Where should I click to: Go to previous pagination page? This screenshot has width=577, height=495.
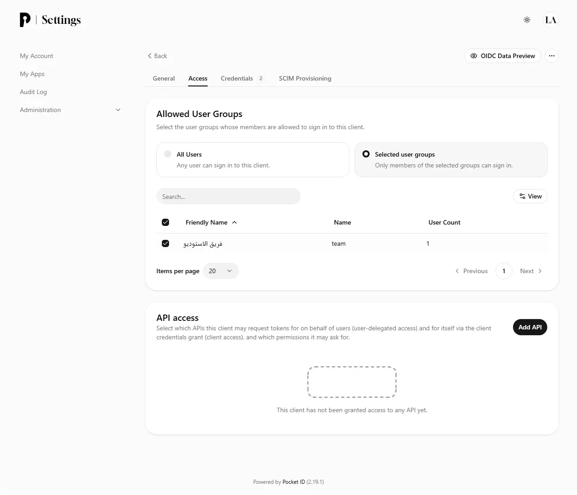[472, 271]
